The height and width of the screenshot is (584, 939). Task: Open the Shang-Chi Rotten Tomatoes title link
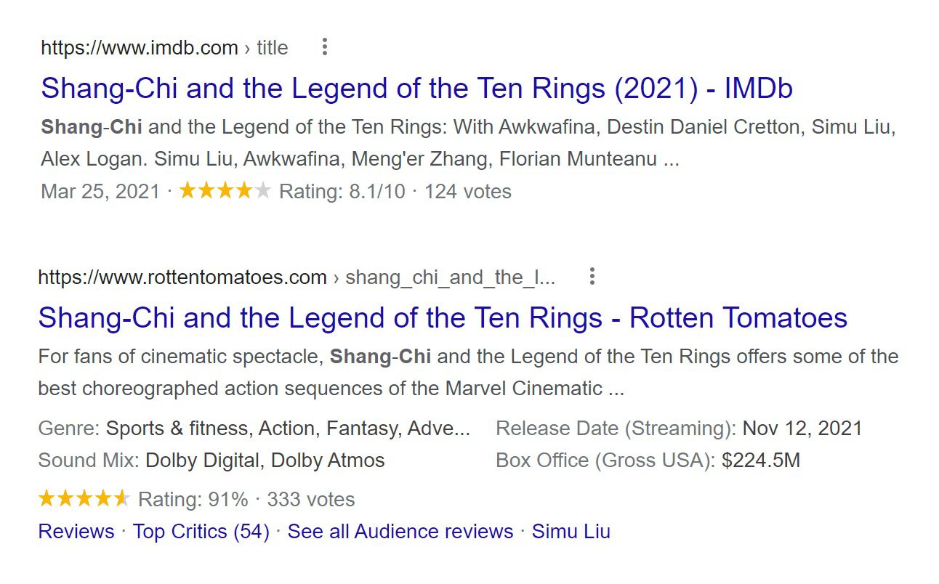pos(443,318)
